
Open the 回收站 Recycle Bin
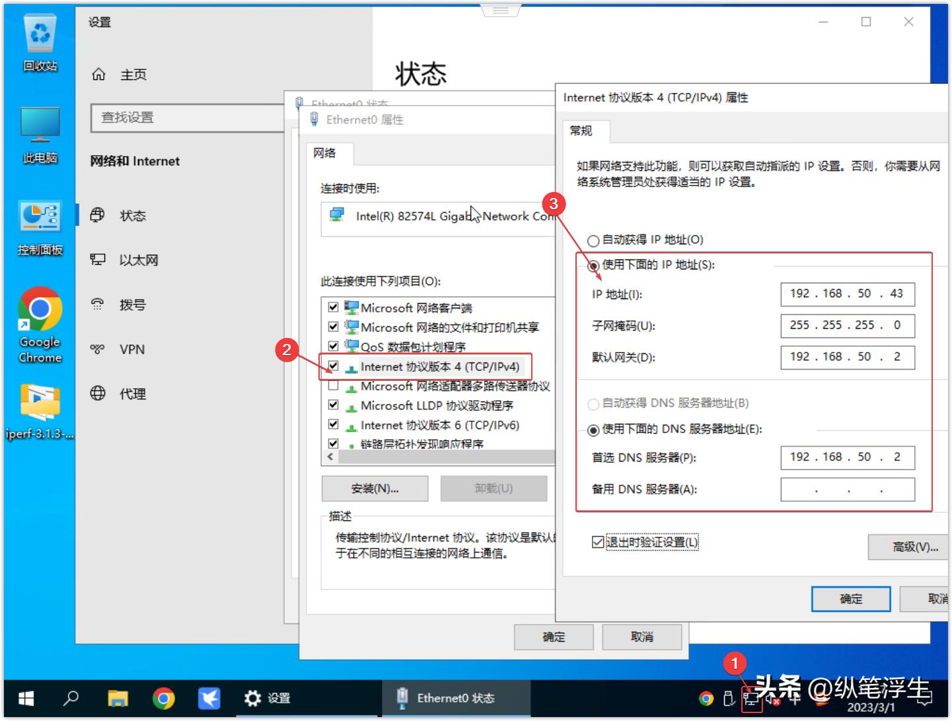coord(38,33)
